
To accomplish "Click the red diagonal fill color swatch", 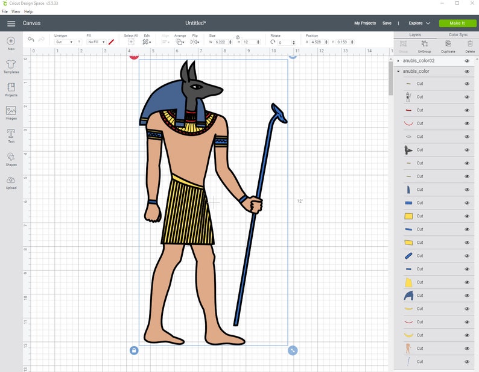I will [111, 42].
